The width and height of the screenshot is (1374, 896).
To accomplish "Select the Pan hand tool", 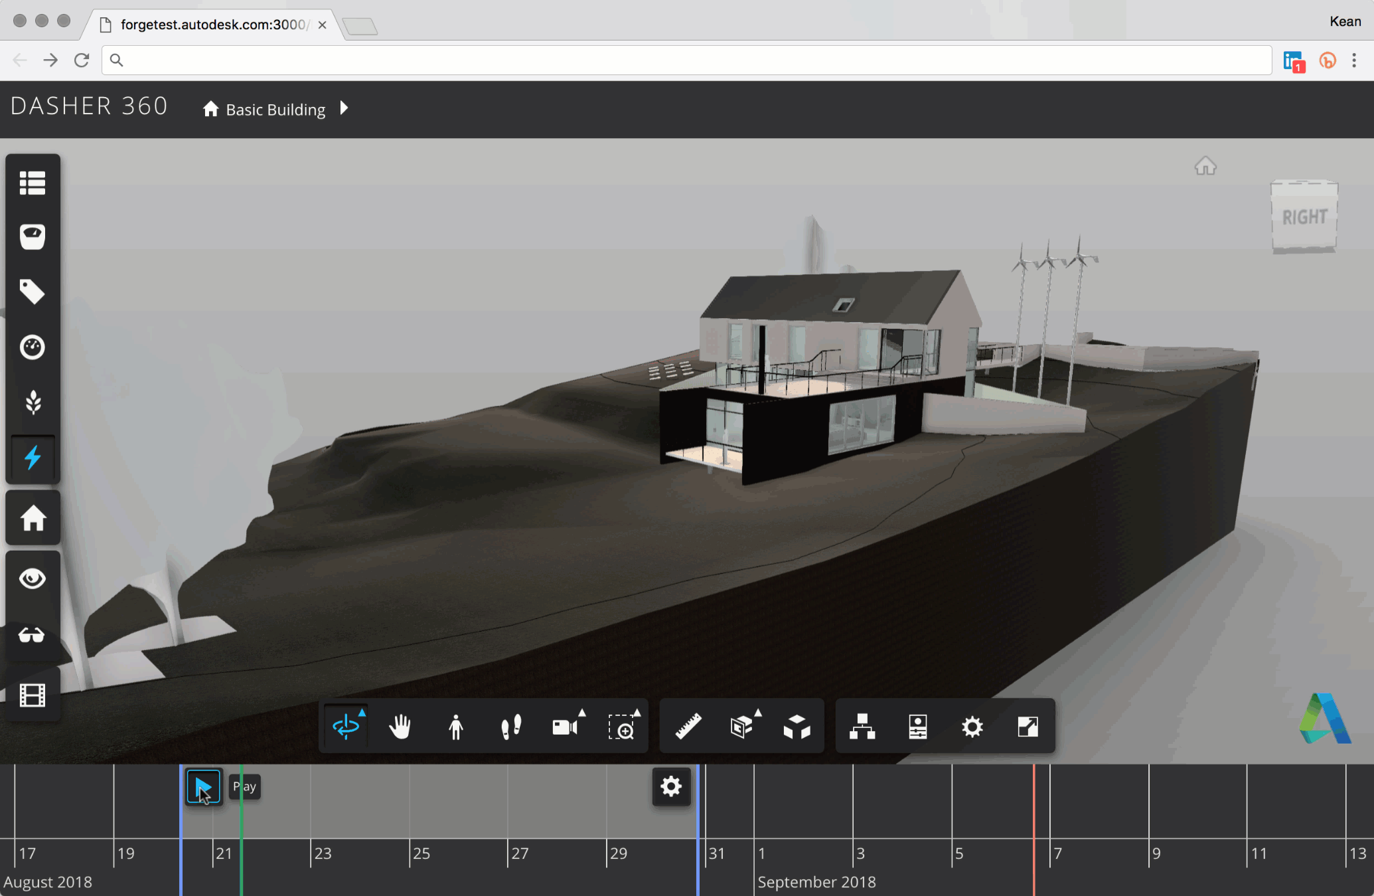I will (400, 727).
